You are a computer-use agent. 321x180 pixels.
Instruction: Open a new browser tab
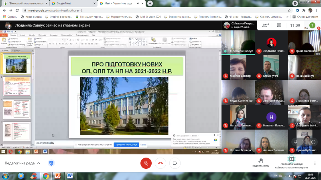[150, 4]
